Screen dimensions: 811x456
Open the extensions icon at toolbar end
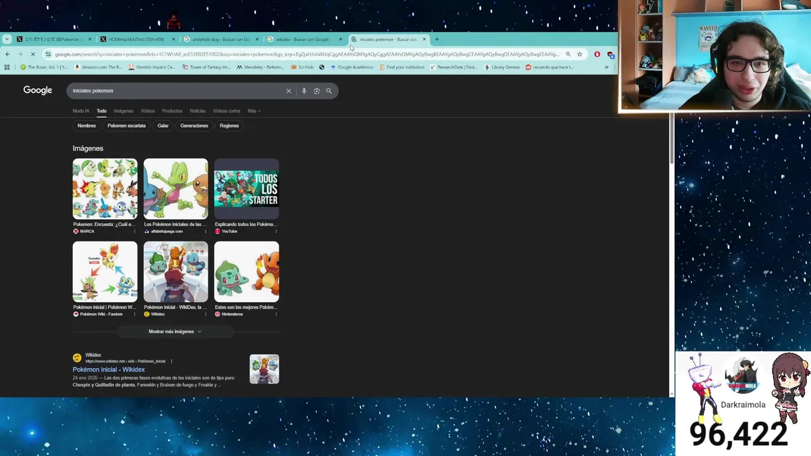tap(610, 54)
